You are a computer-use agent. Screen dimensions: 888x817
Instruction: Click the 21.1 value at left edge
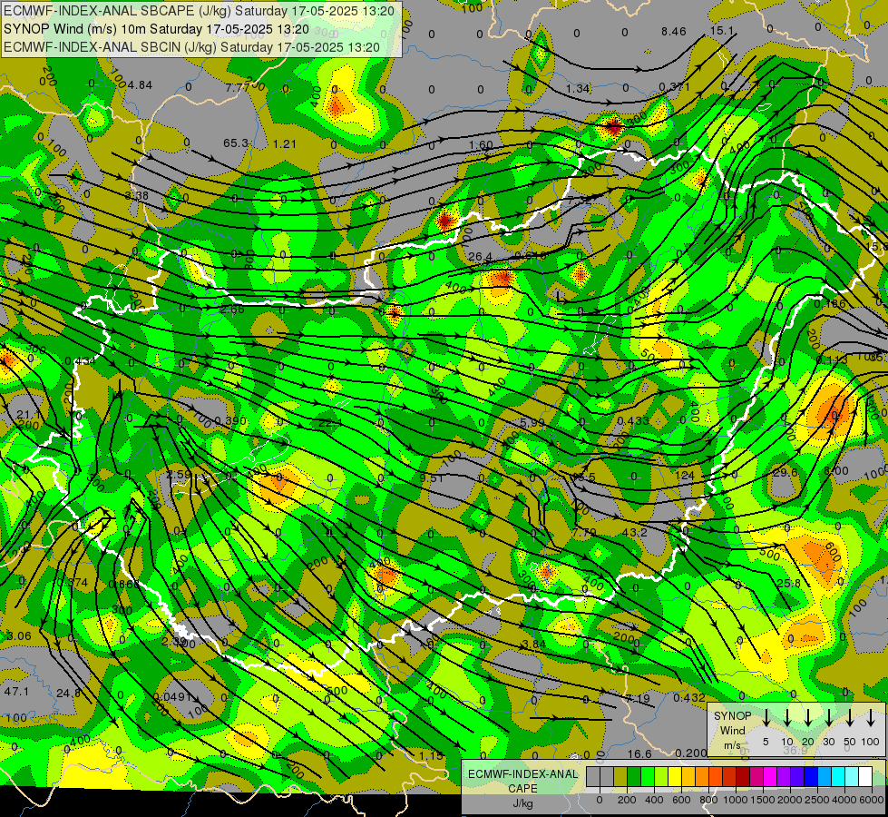(28, 414)
